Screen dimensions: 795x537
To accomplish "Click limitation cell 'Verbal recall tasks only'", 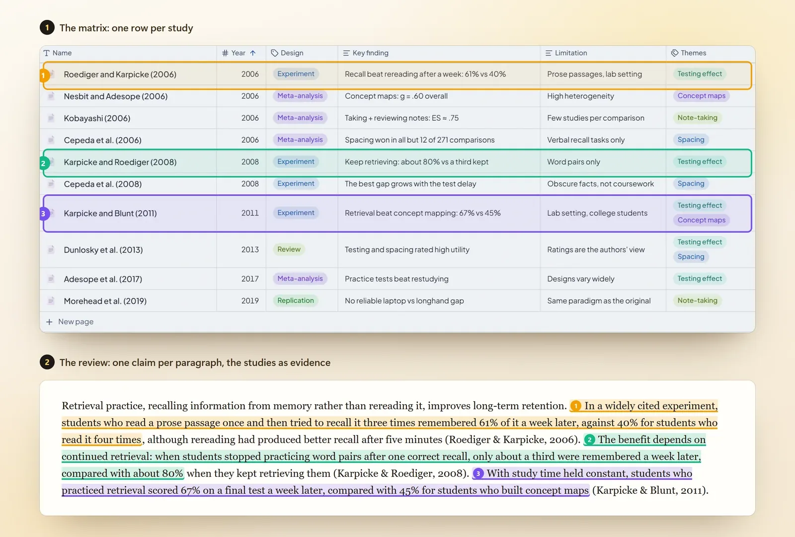I will pos(586,140).
